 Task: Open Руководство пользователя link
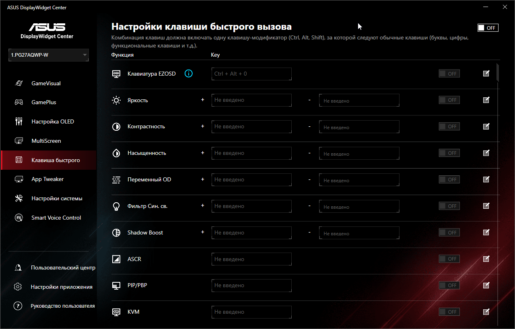click(62, 306)
